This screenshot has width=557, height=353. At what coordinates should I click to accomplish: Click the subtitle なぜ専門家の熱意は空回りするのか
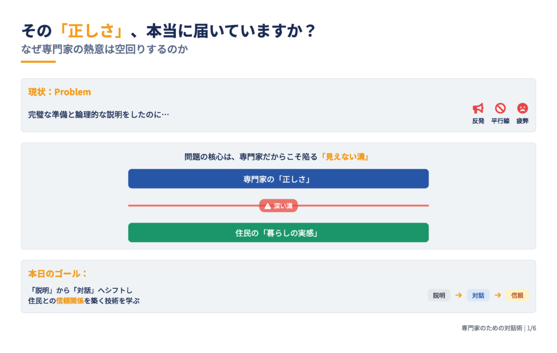click(104, 49)
